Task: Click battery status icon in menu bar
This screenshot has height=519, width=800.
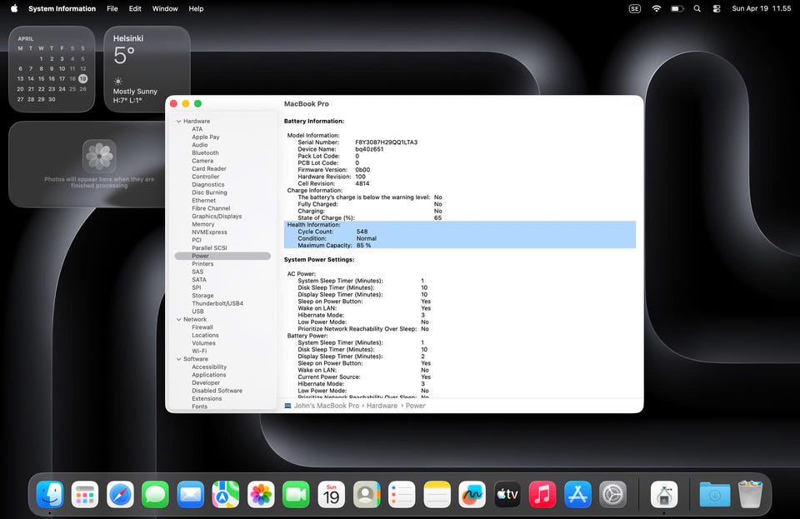Action: coord(677,8)
